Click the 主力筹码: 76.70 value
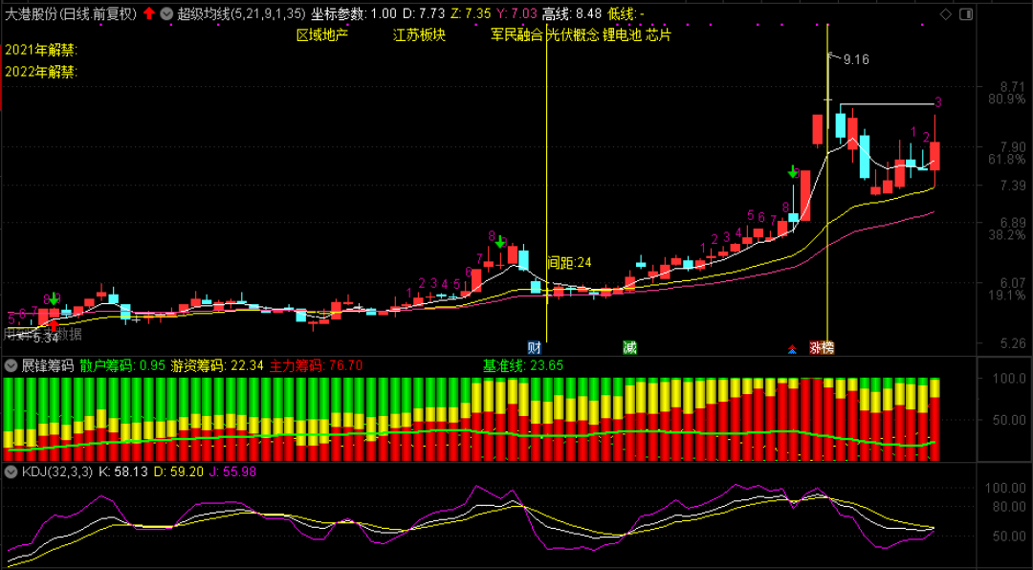The width and height of the screenshot is (1033, 570). pyautogui.click(x=317, y=365)
